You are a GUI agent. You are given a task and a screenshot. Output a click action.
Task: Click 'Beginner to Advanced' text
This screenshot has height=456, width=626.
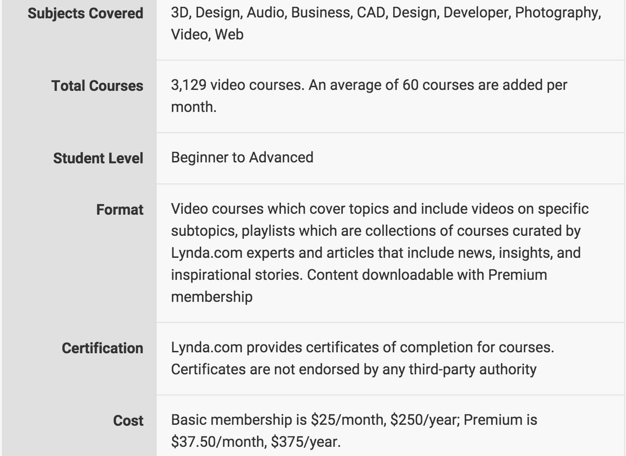[242, 157]
